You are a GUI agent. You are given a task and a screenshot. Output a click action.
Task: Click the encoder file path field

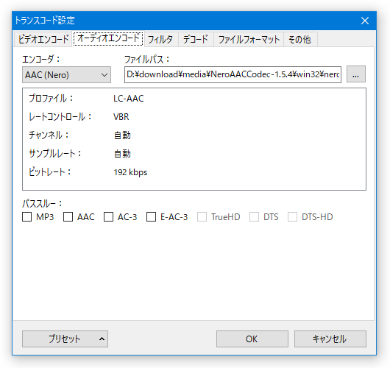click(x=233, y=74)
